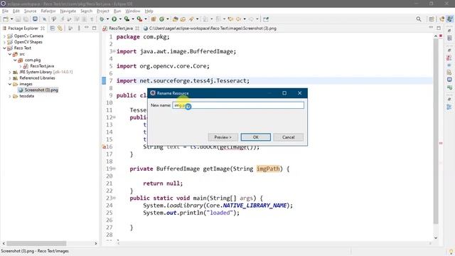Click Cancel in Rename Resource dialog
The image size is (455, 256).
click(x=289, y=137)
